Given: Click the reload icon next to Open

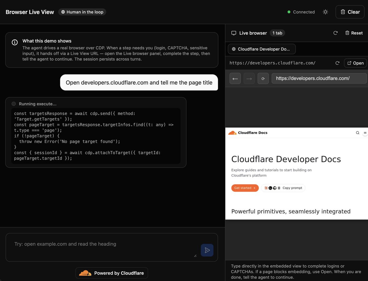Looking at the screenshot, I should click(337, 63).
